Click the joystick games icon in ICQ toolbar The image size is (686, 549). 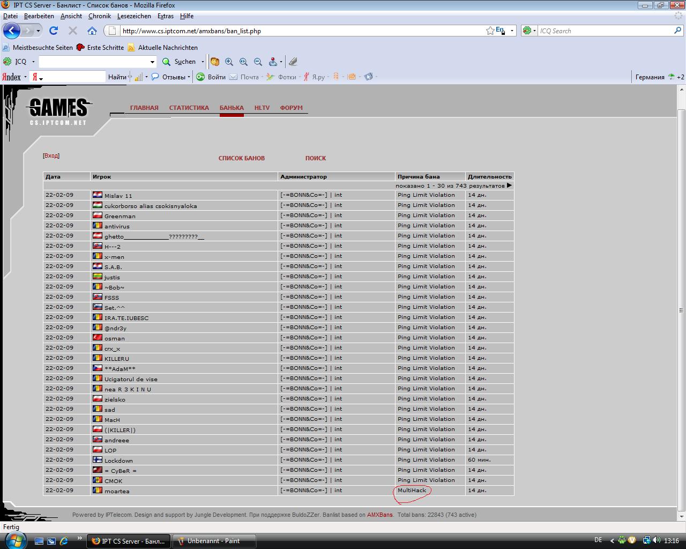click(x=273, y=62)
